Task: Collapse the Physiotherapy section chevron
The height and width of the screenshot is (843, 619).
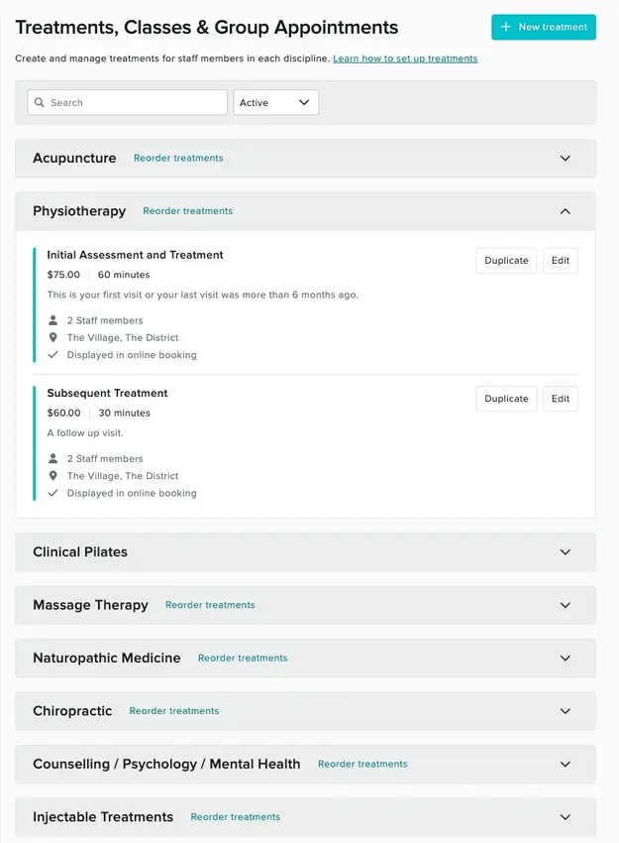Action: click(x=566, y=211)
